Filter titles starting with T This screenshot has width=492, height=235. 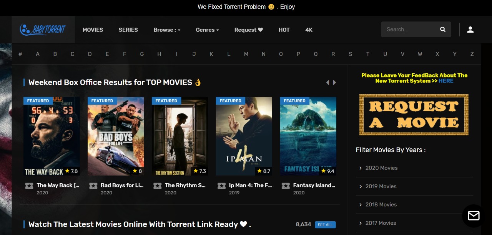point(368,54)
